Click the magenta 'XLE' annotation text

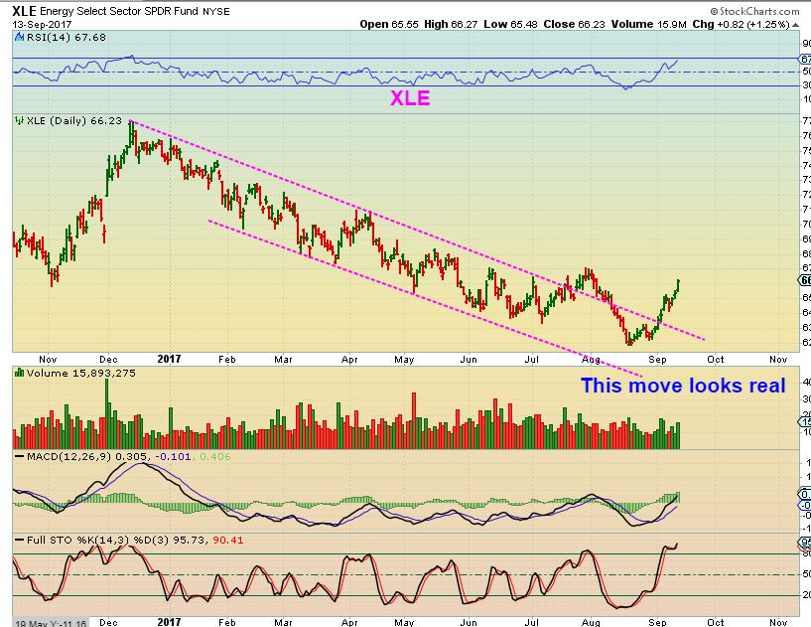click(x=410, y=98)
